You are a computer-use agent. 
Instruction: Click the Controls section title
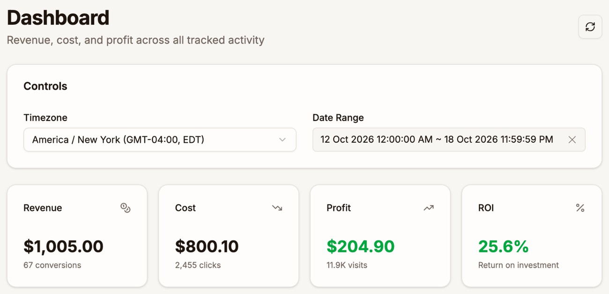[45, 86]
